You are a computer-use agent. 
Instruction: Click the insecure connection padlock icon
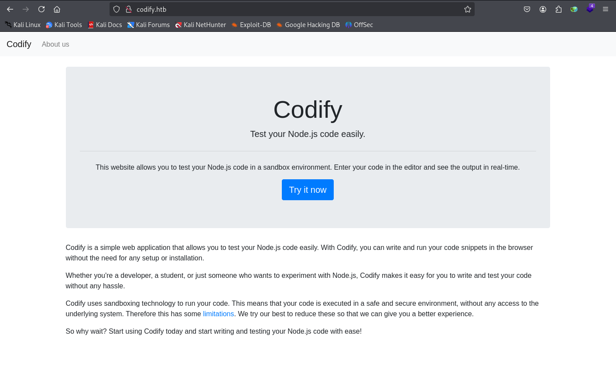(x=128, y=9)
